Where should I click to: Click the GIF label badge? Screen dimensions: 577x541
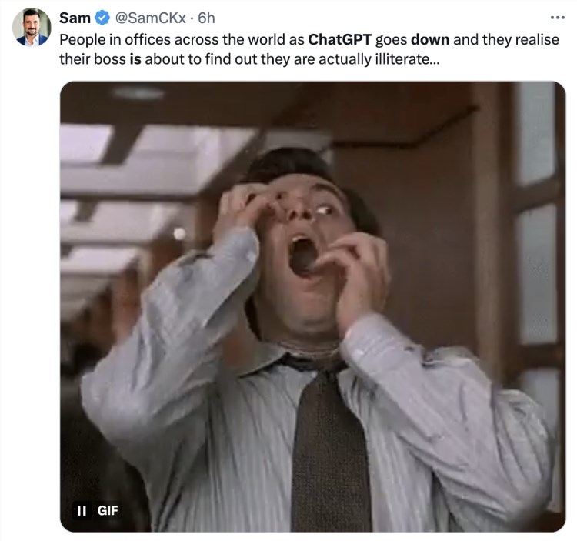coord(108,510)
